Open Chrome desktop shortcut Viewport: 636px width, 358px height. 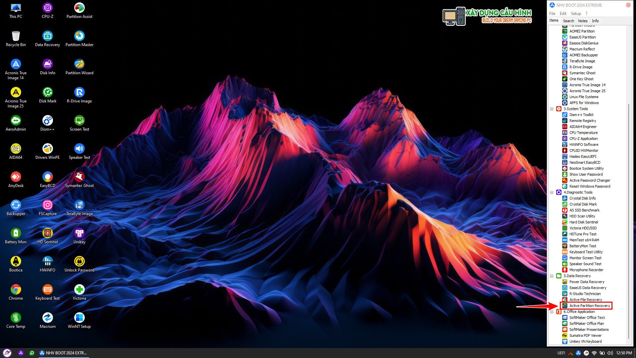coord(16,292)
